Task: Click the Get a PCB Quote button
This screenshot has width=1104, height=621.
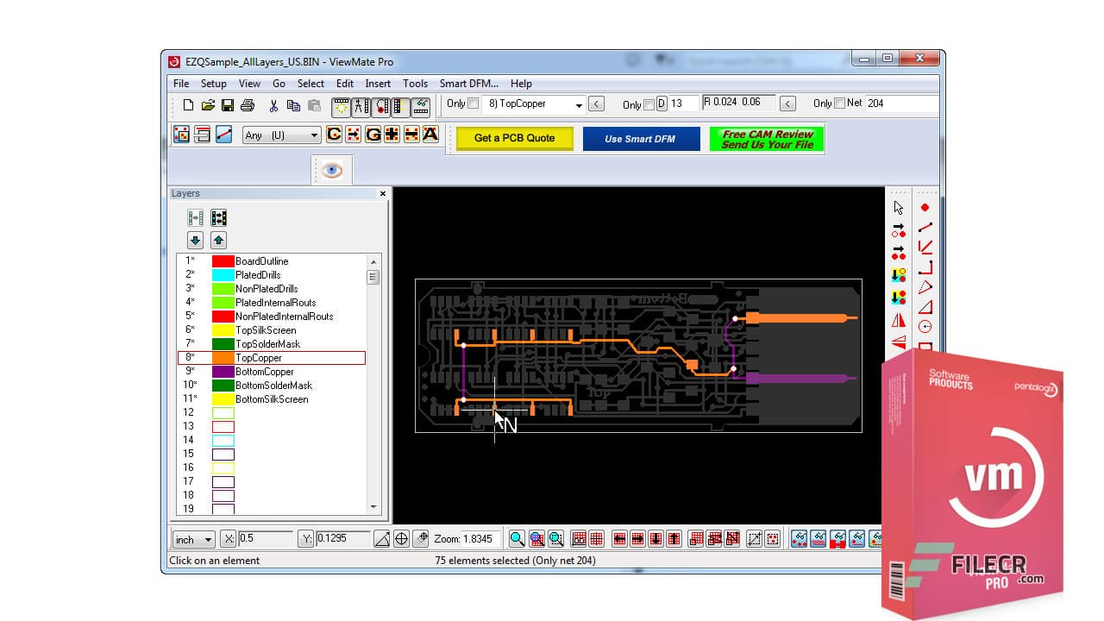Action: (513, 139)
